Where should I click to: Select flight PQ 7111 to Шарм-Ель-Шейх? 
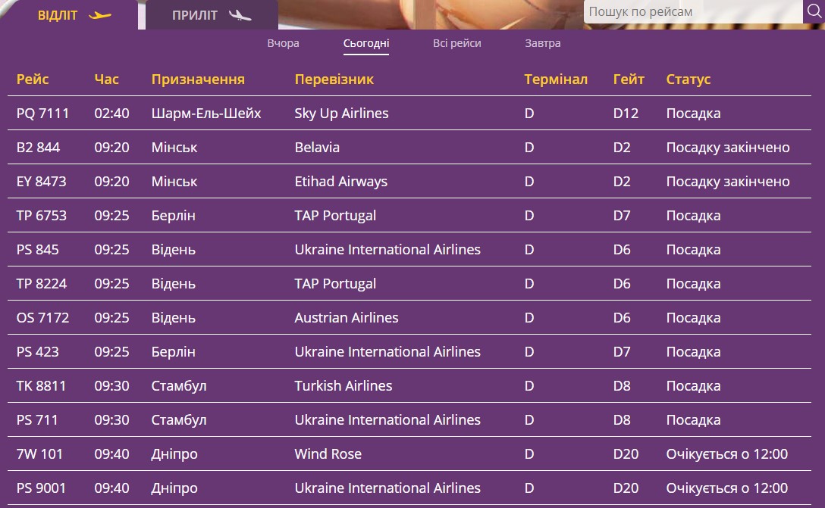pos(43,114)
